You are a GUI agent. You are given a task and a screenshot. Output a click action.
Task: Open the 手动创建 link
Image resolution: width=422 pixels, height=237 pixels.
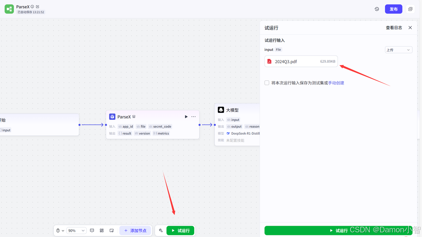pyautogui.click(x=336, y=83)
